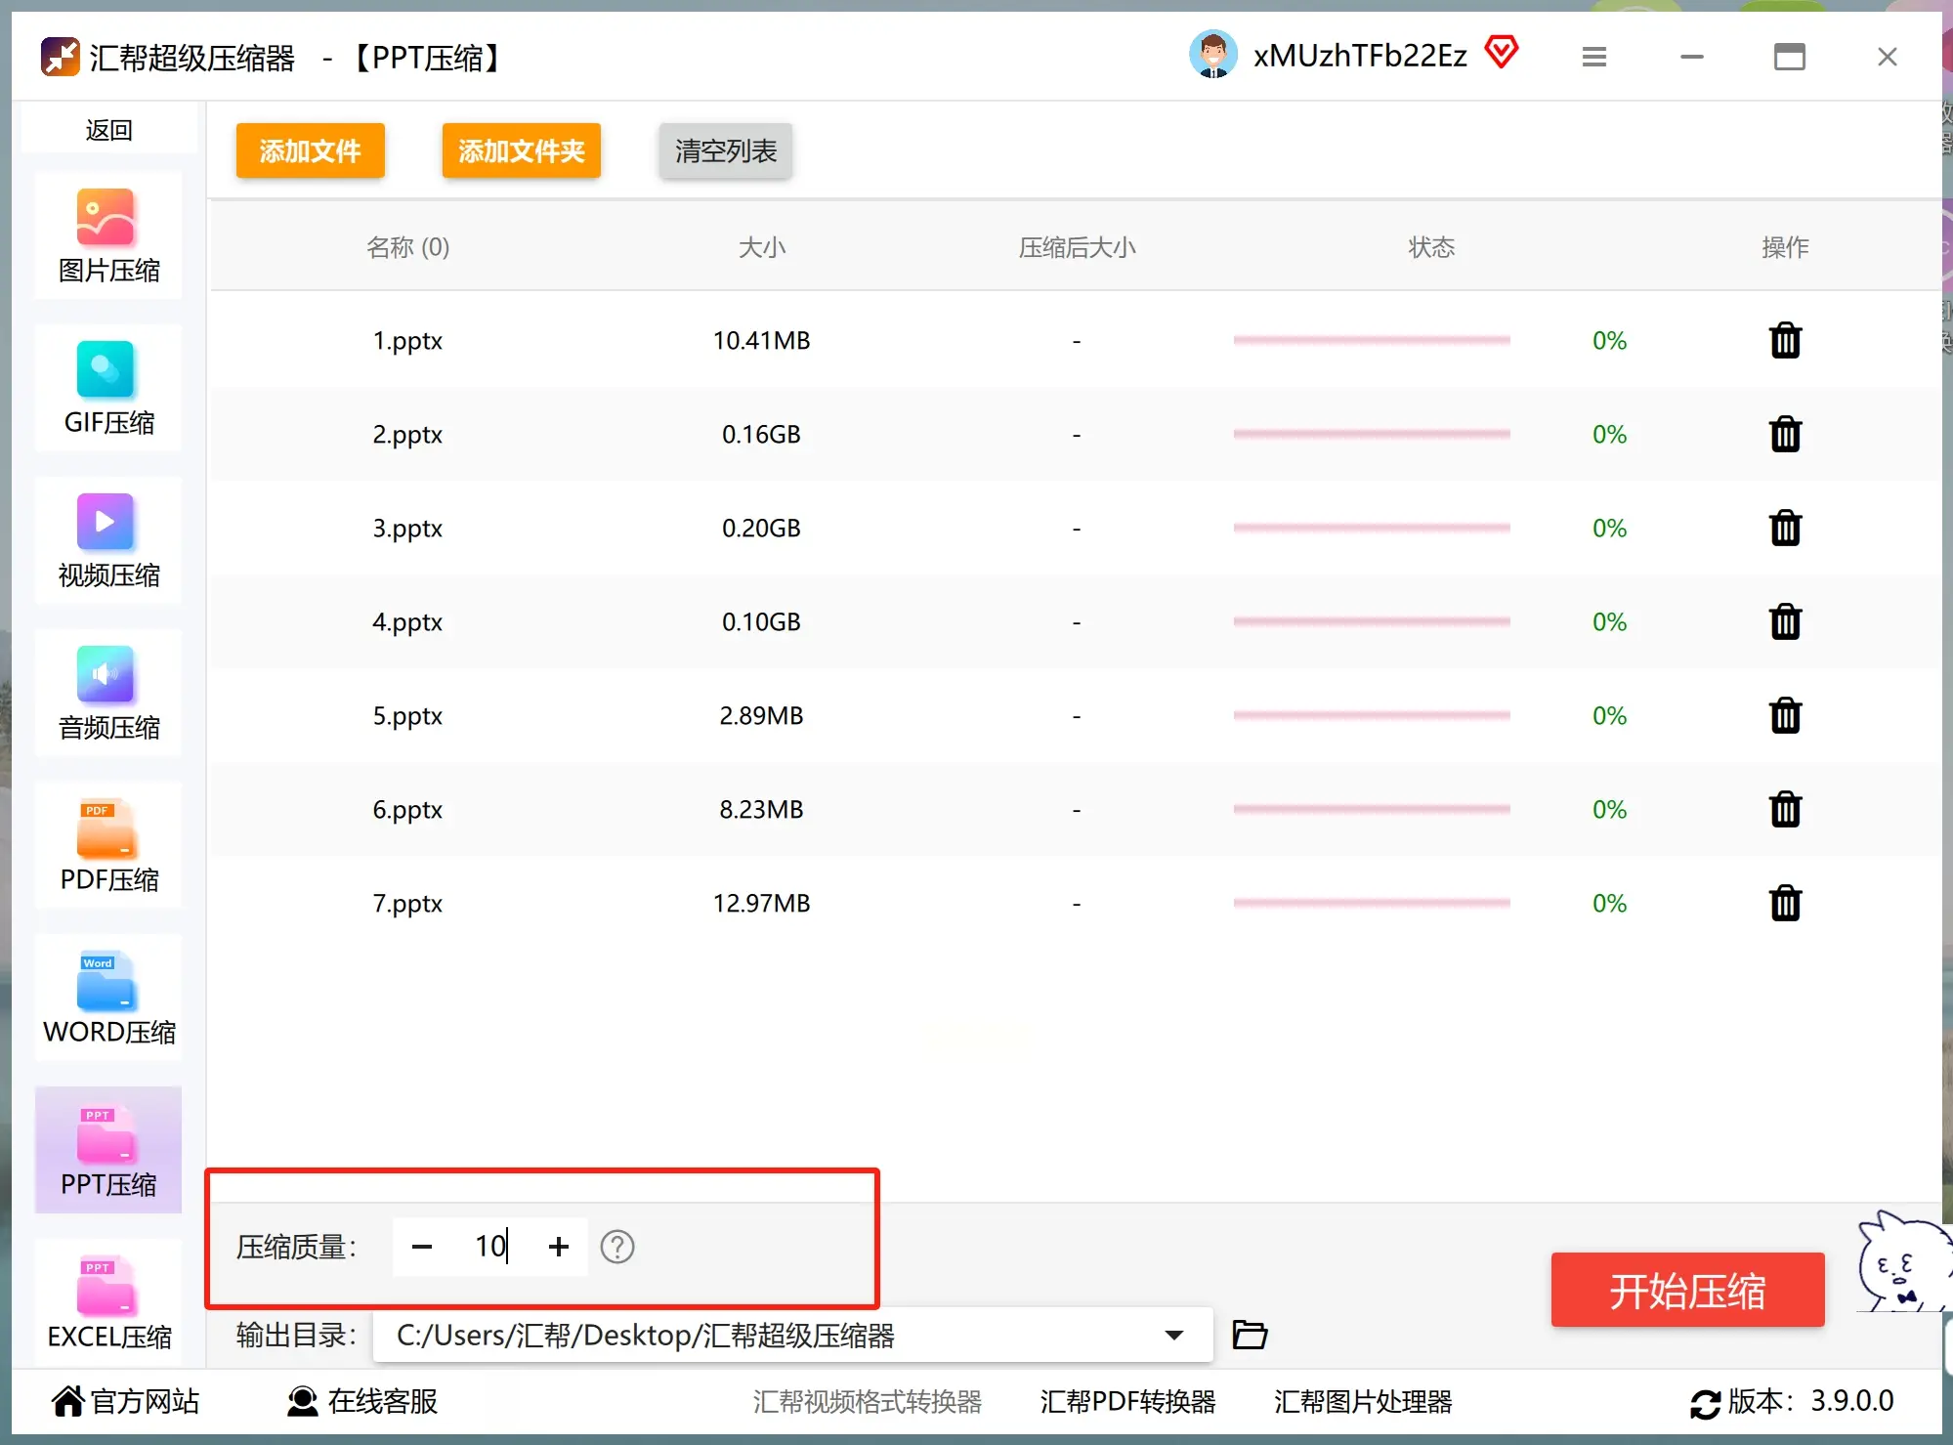Open the 官方网站 link
This screenshot has width=1953, height=1445.
point(128,1401)
